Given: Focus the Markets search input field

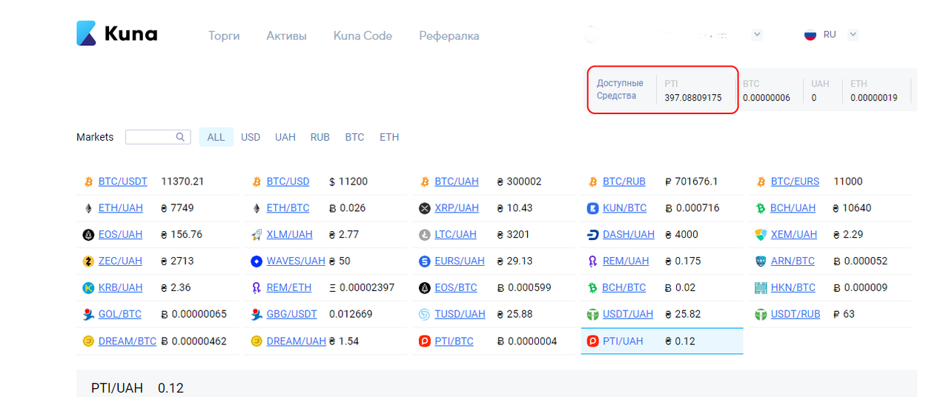Looking at the screenshot, I should [x=157, y=137].
